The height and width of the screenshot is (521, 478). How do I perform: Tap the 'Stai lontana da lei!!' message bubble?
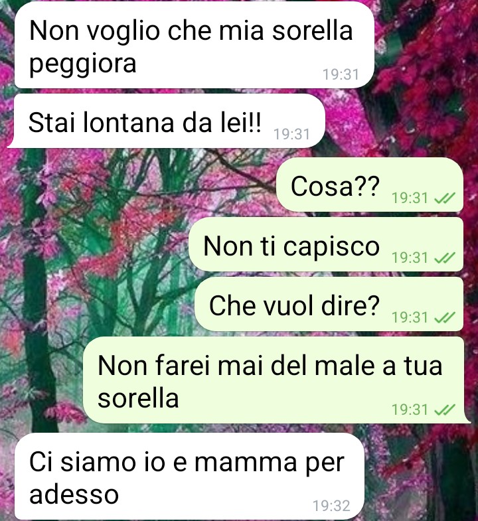click(166, 121)
